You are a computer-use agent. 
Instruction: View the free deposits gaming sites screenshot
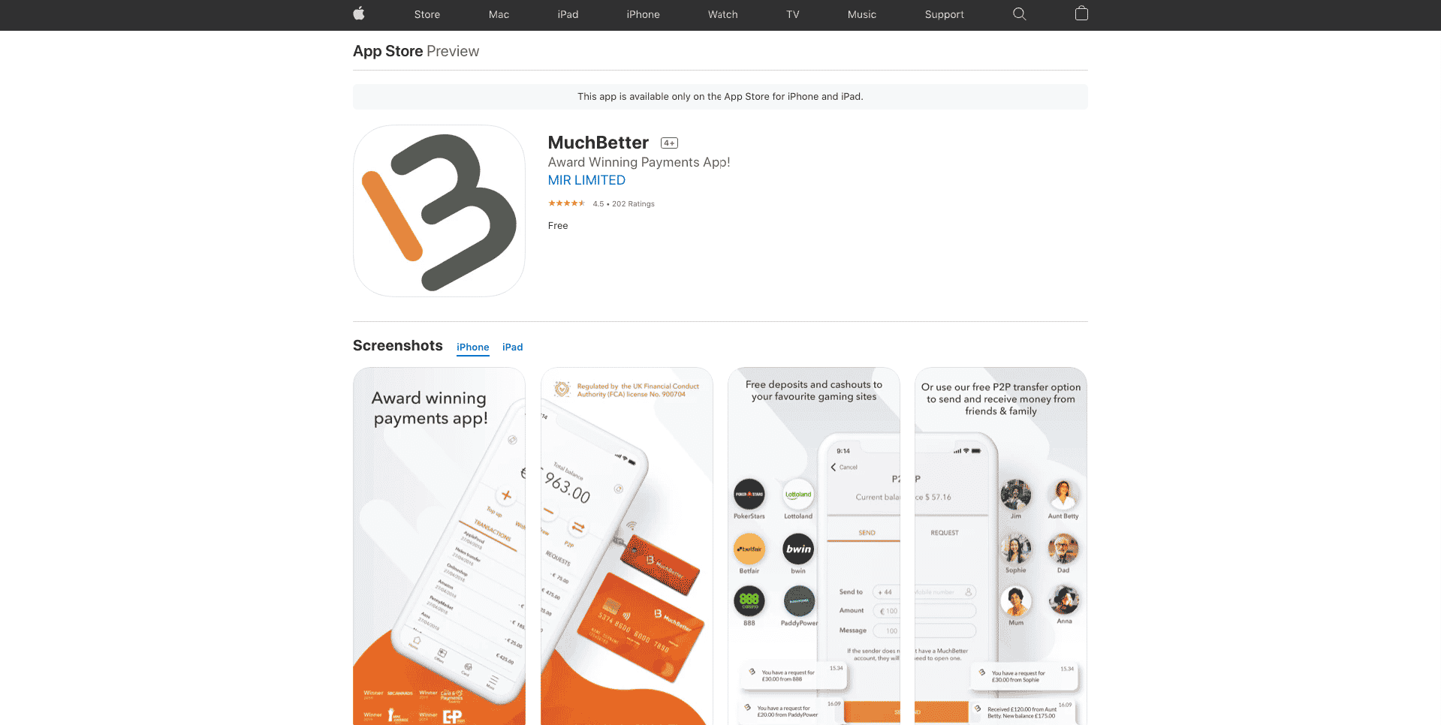[x=814, y=546]
